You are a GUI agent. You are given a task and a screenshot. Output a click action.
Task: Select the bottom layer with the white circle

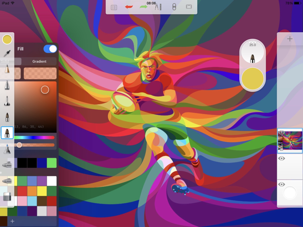click(x=290, y=192)
